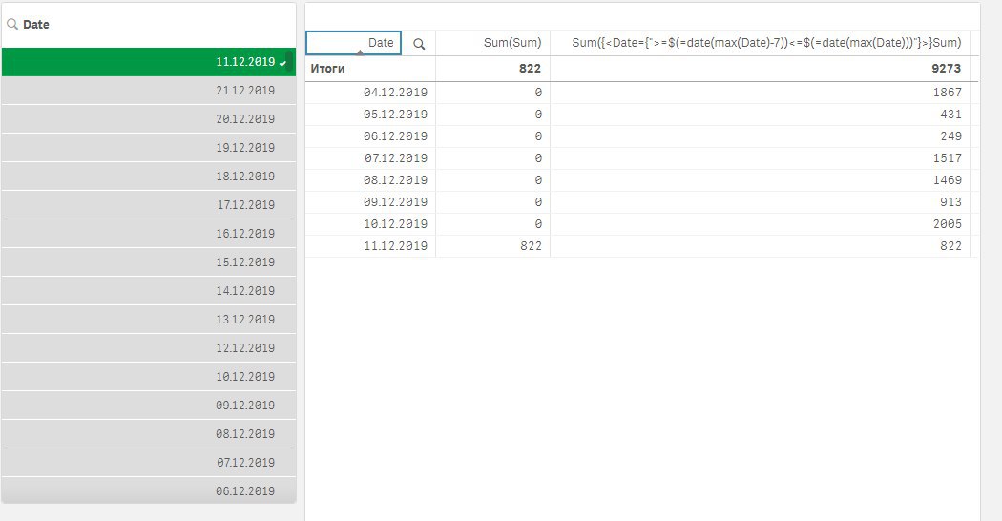Select 19.12.2019 in the Date filter list
1002x521 pixels.
pyautogui.click(x=148, y=148)
